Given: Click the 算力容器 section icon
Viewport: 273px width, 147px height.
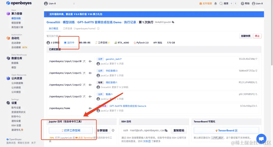Looking at the screenshot, I should click(8, 14).
